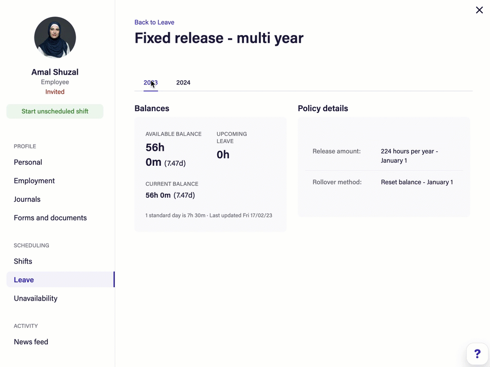The image size is (490, 367).
Task: Open the Unavailability page
Action: (36, 298)
